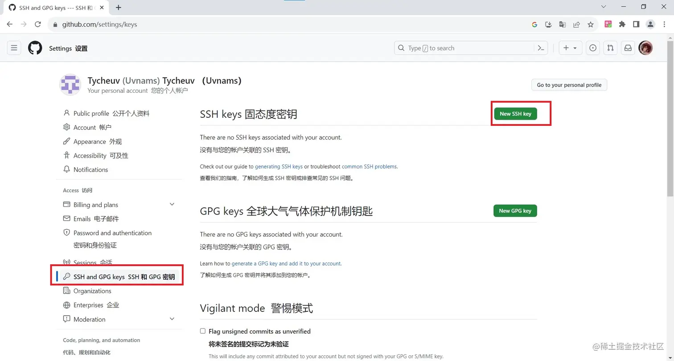The height and width of the screenshot is (361, 674).
Task: Open the inbox notifications icon
Action: pos(628,48)
